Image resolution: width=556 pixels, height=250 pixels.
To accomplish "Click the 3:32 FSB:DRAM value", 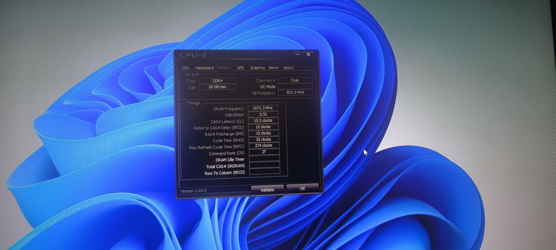I will pyautogui.click(x=263, y=114).
